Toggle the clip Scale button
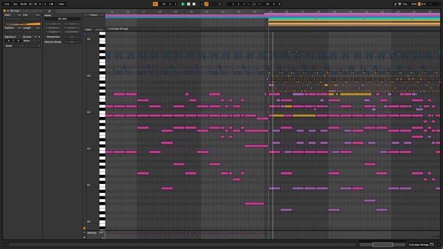 pyautogui.click(x=9, y=46)
